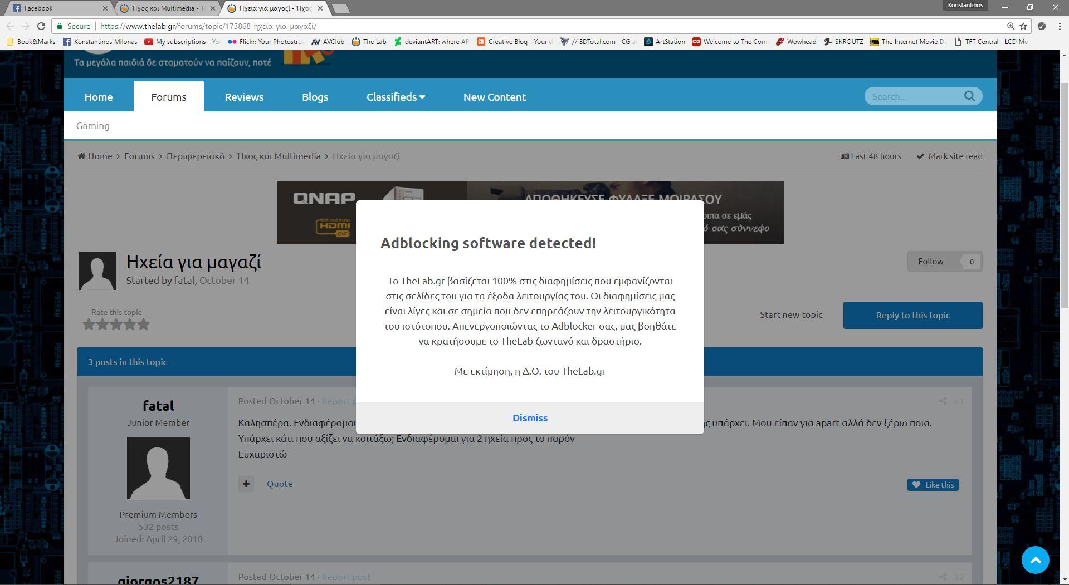Viewport: 1069px width, 585px height.
Task: Open the Reviews navigation tab
Action: click(244, 97)
